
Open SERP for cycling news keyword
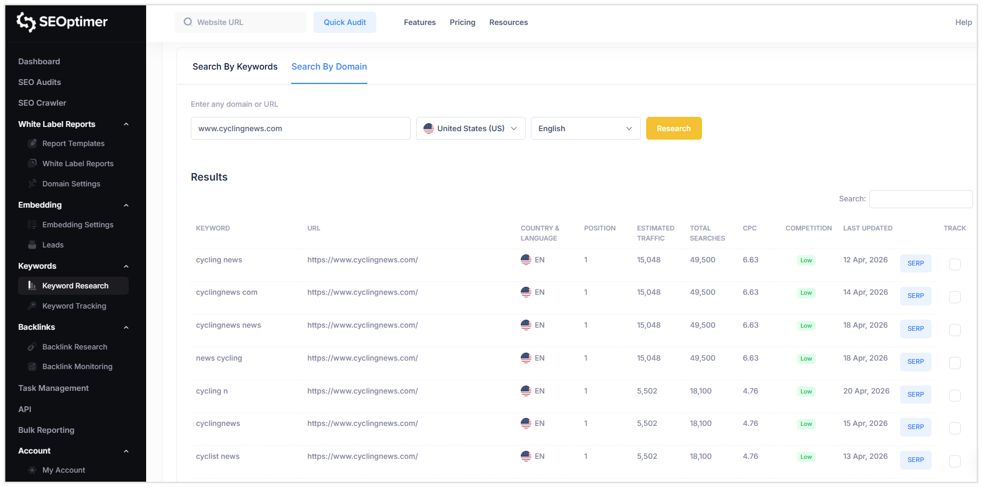pos(916,263)
